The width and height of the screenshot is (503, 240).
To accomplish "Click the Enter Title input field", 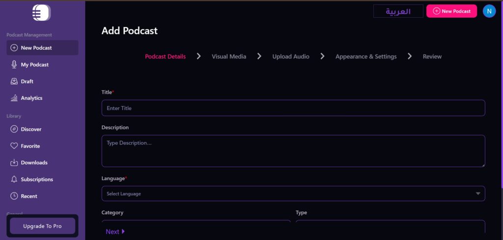I will point(293,108).
